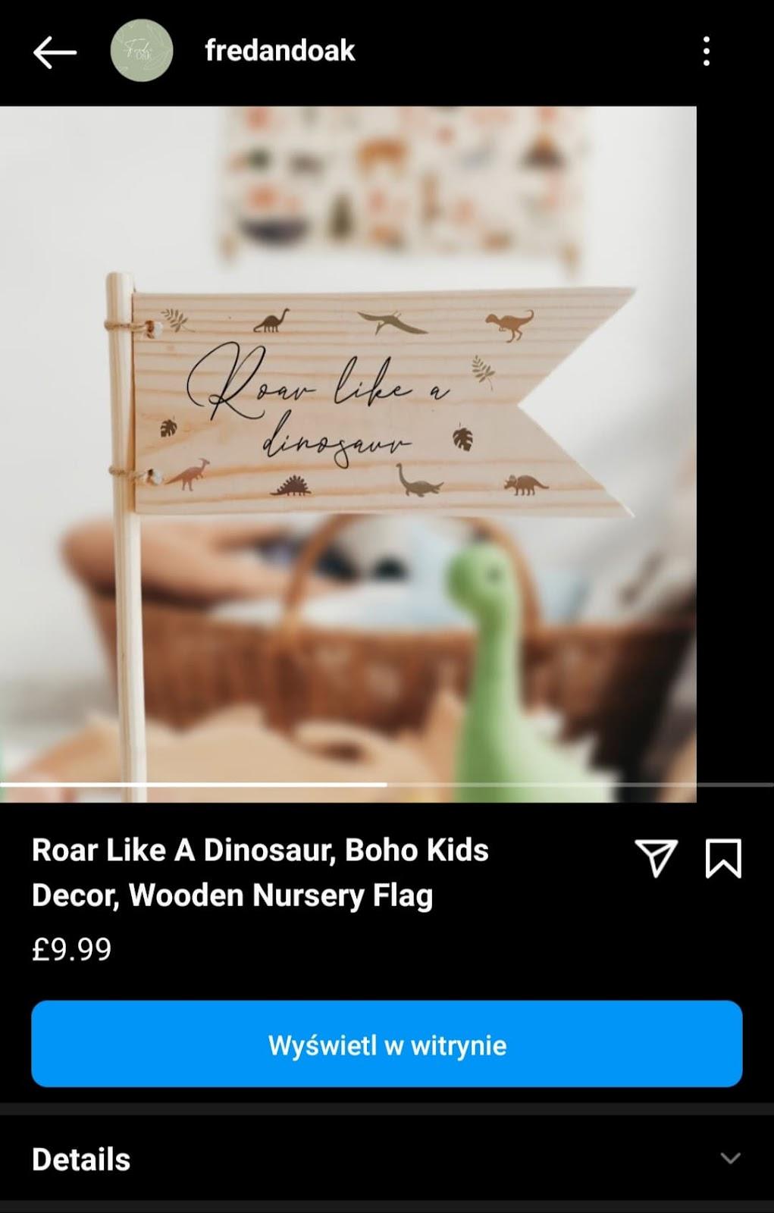Tap the fredandoak username
Screen dimensions: 774x1213
(280, 51)
